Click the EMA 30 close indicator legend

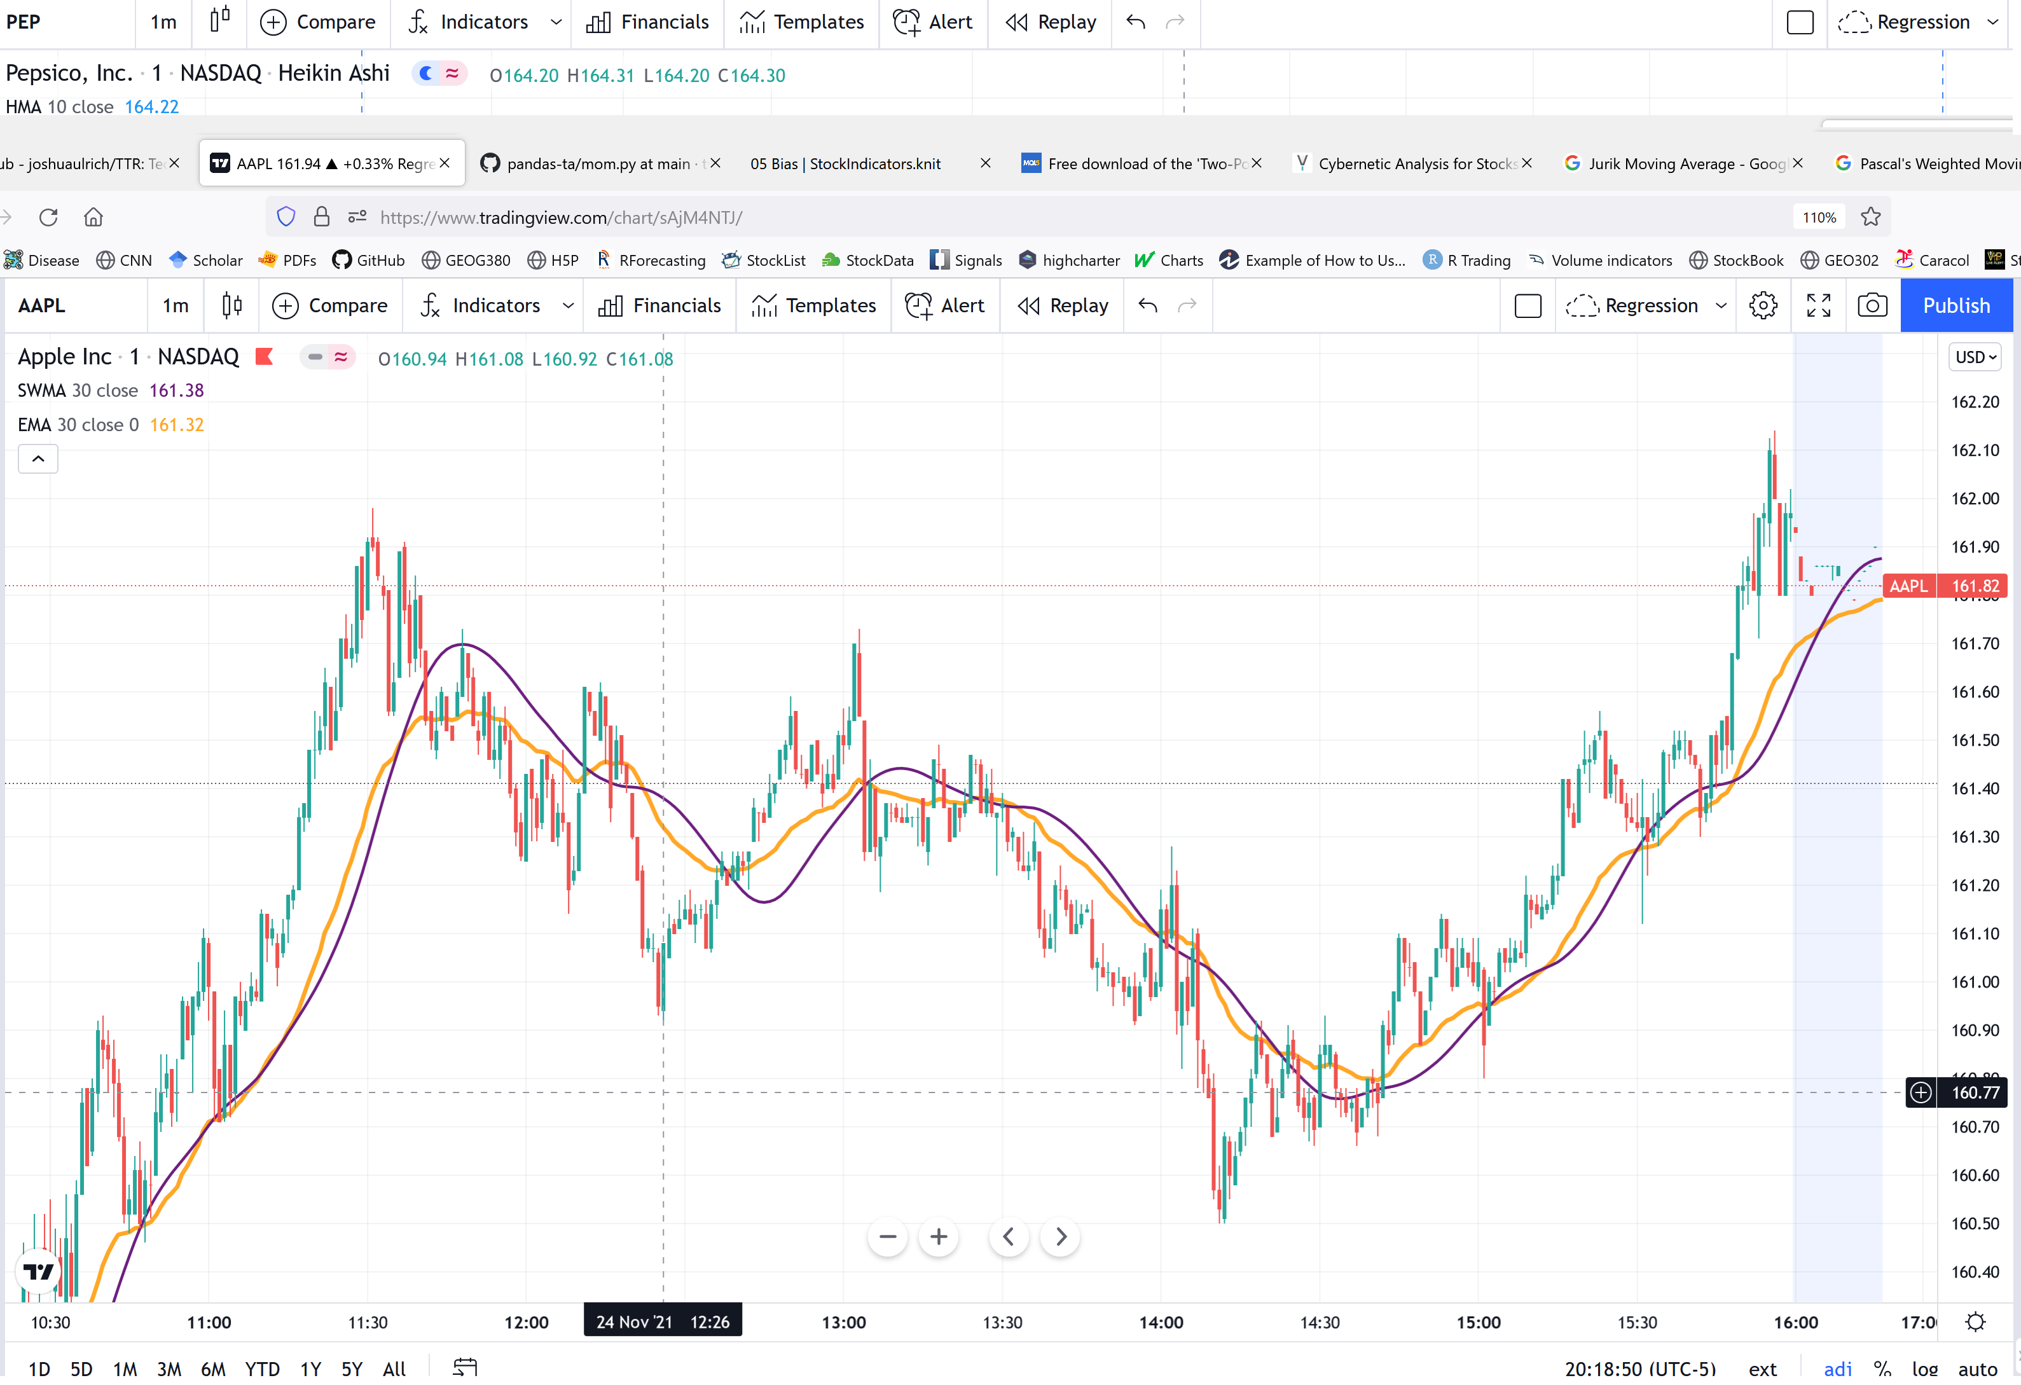click(x=78, y=424)
